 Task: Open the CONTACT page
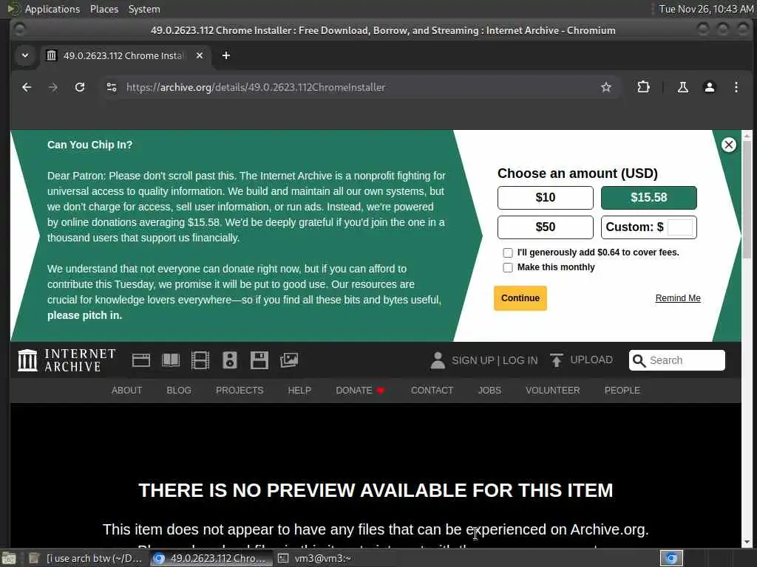pos(432,391)
